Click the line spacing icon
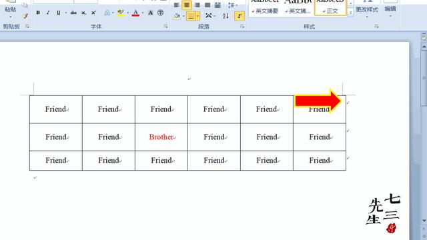 (231, 5)
